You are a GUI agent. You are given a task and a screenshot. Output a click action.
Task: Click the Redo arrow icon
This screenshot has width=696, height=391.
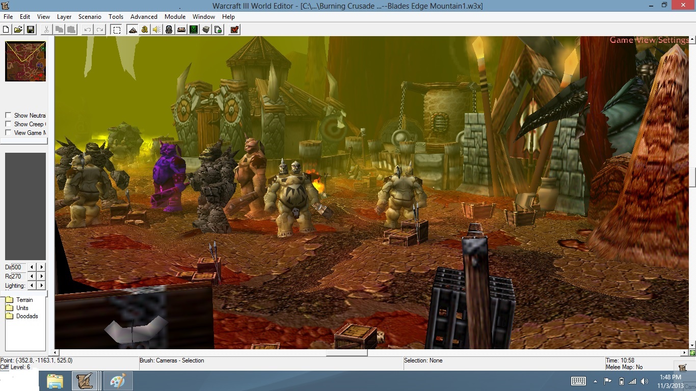point(100,30)
